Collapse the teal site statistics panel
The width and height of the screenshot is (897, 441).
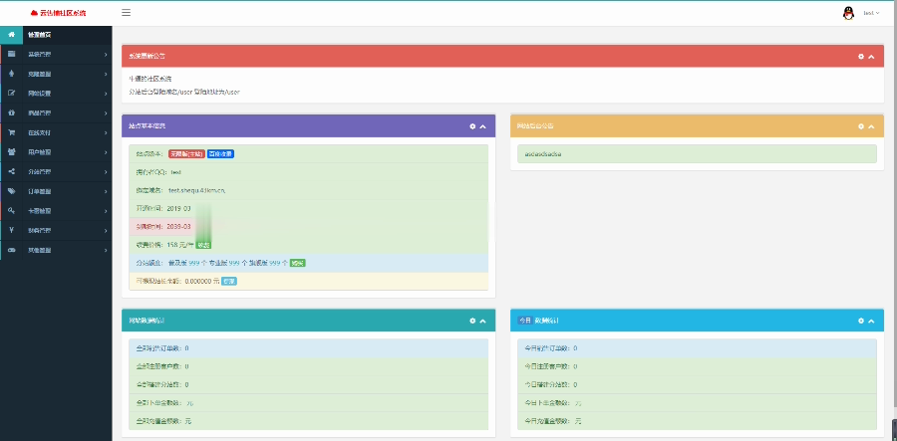pyautogui.click(x=482, y=321)
